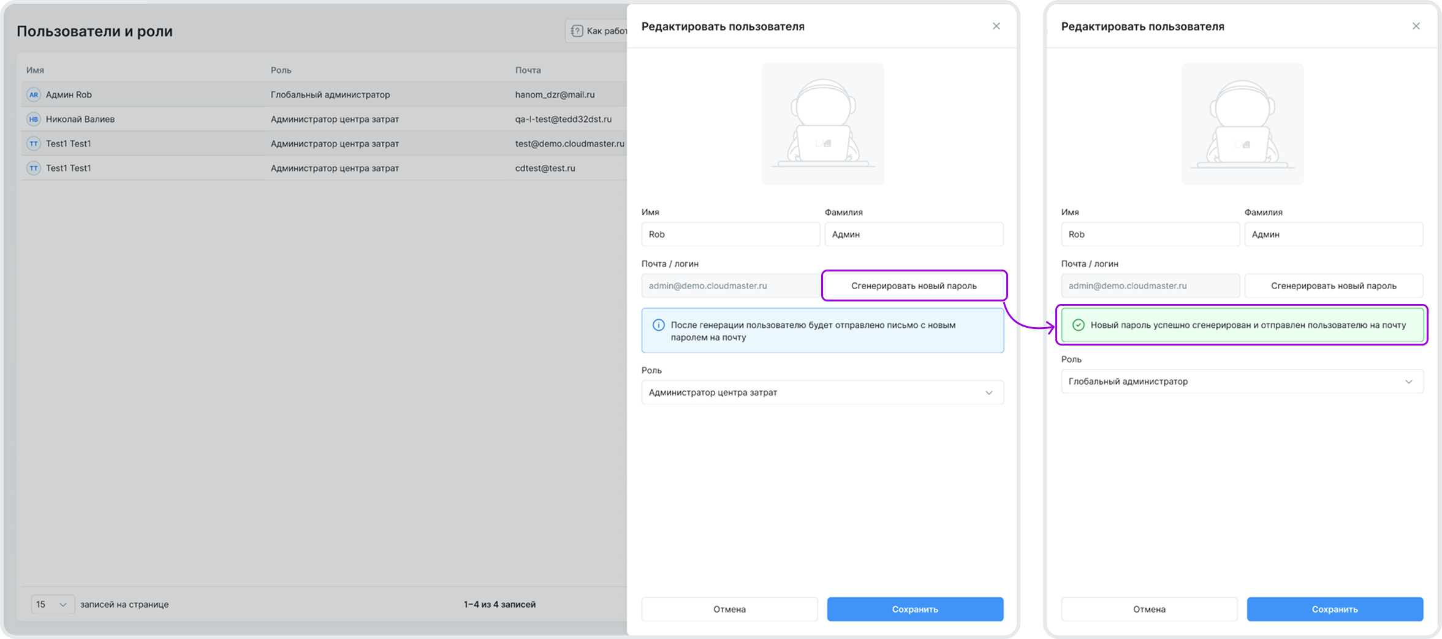1442x639 pixels.
Task: Click the TT avatar next to cdtest@test.ru
Action: 34,168
